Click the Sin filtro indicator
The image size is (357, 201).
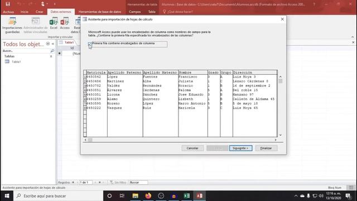118,183
